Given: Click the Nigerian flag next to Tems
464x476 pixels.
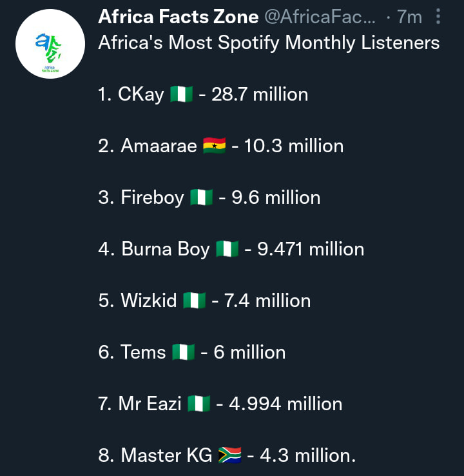Looking at the screenshot, I should [184, 352].
